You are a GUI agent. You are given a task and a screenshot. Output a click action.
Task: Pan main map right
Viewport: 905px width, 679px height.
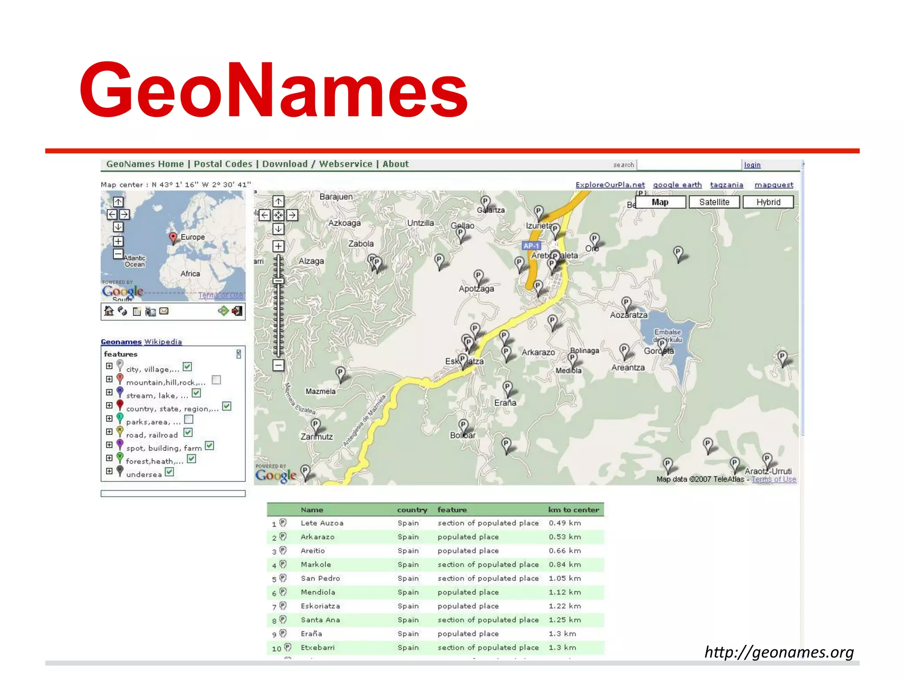pos(292,215)
